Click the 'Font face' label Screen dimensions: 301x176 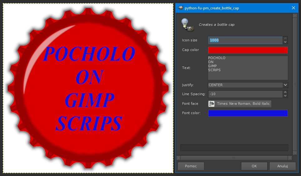pos(190,104)
